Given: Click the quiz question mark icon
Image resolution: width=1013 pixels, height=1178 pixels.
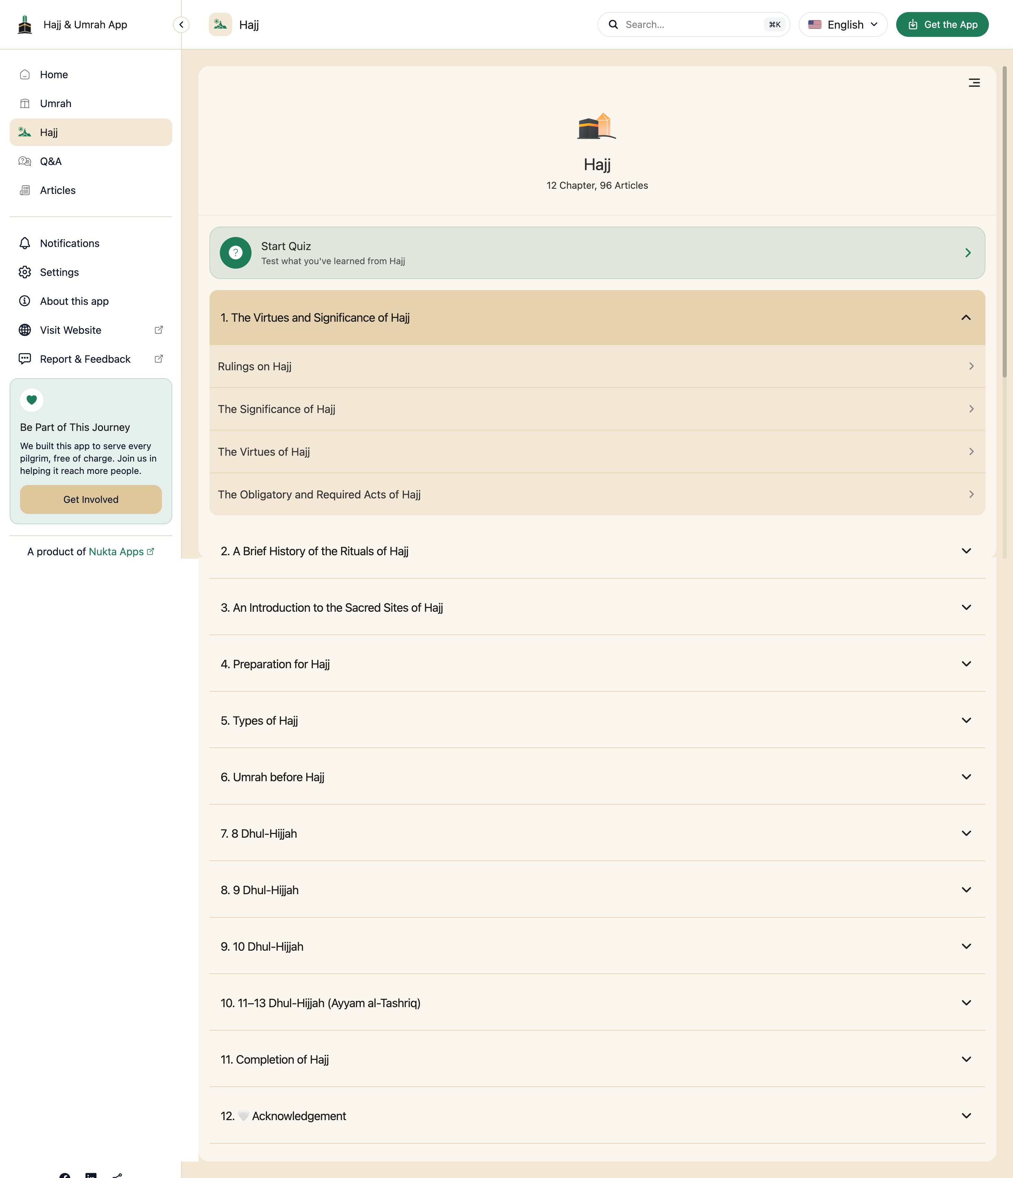Looking at the screenshot, I should coord(235,253).
